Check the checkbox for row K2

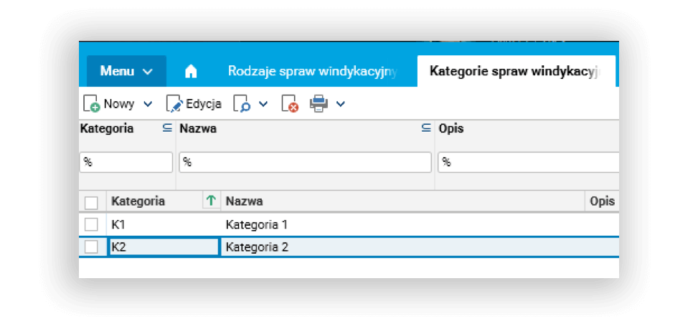point(91,247)
